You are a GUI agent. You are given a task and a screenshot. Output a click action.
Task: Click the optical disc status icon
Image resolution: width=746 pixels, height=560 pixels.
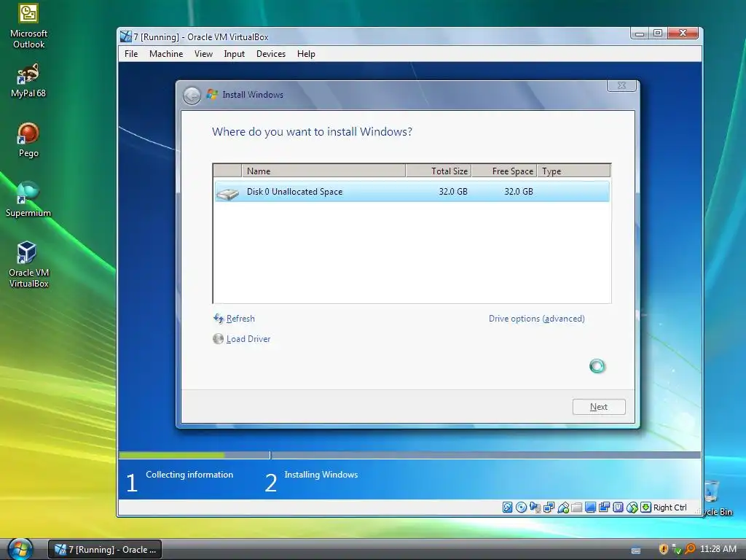tap(522, 507)
